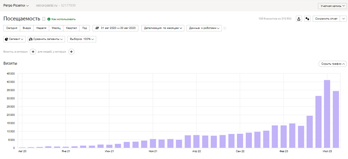This screenshot has width=348, height=159.
Task: Select the Год period tab
Action: pos(85,28)
